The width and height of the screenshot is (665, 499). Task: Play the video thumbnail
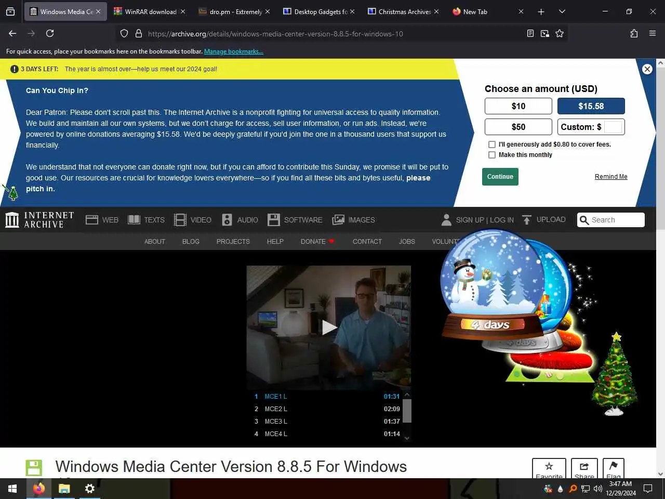tap(329, 327)
